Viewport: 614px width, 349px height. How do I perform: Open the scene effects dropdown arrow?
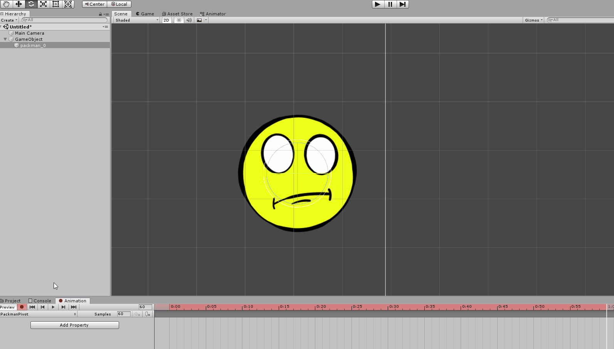206,20
